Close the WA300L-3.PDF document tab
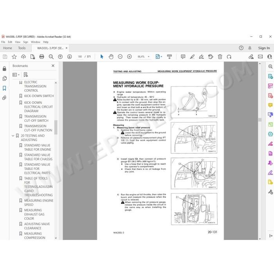The image size is (274, 274). [67, 48]
